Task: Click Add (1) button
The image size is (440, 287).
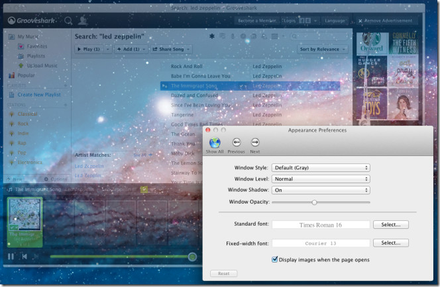Action: click(128, 50)
